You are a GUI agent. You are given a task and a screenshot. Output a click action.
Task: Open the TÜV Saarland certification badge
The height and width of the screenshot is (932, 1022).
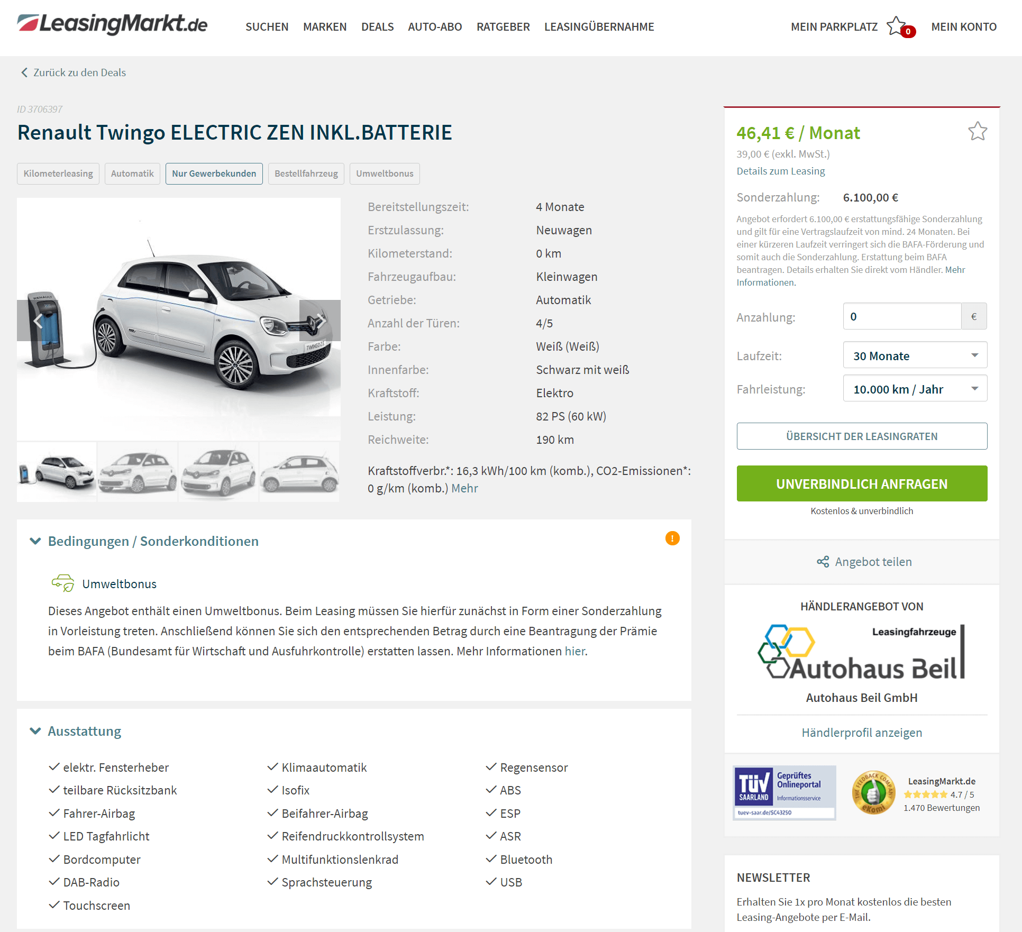pyautogui.click(x=784, y=792)
